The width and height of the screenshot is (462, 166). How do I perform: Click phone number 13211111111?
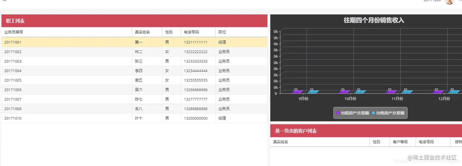196,42
